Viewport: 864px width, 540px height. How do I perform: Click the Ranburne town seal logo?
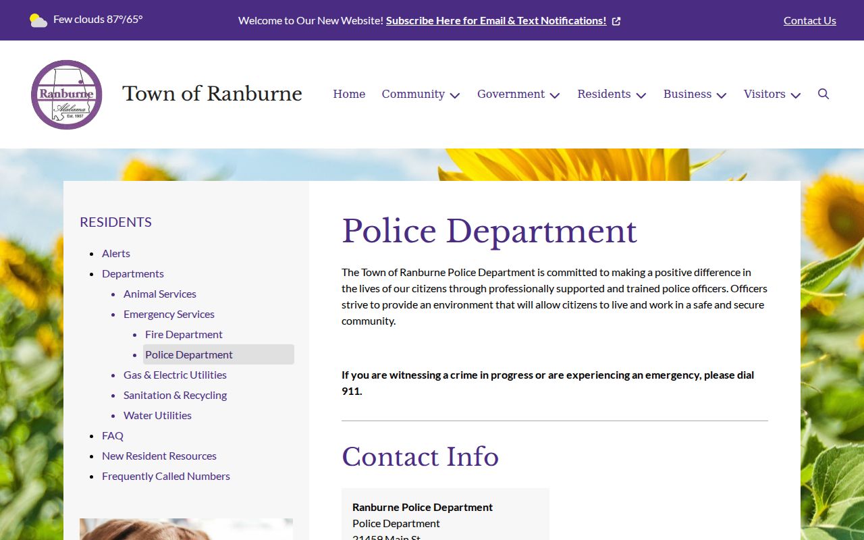pos(67,94)
